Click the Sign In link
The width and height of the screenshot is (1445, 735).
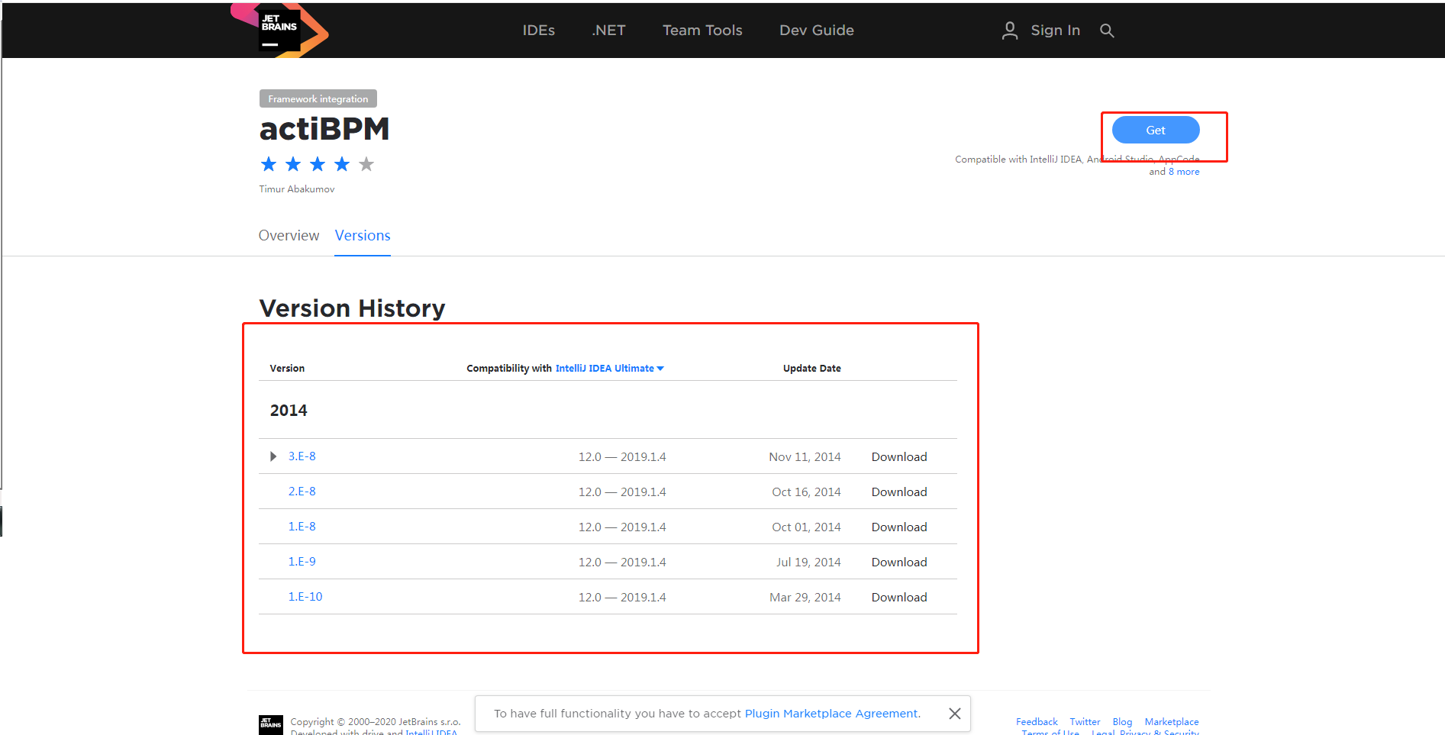[x=1055, y=31]
